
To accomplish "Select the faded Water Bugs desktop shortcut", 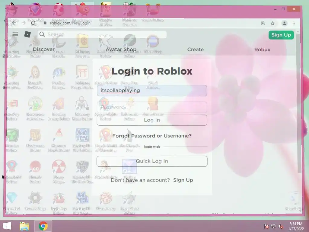I will point(153,44).
